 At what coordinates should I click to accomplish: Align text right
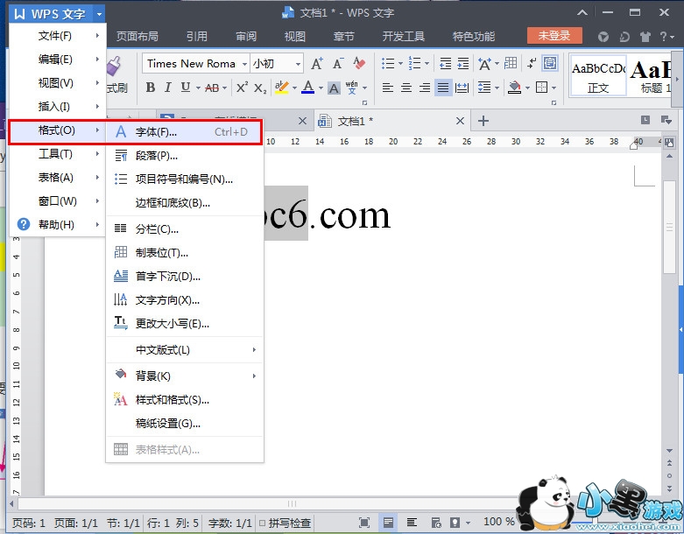(x=425, y=88)
